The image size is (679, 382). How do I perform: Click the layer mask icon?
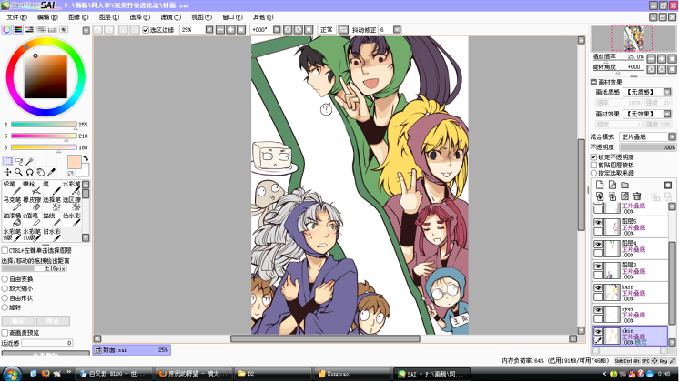click(x=668, y=185)
